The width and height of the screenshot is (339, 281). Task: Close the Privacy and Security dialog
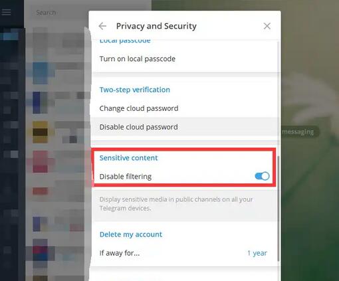(x=267, y=26)
